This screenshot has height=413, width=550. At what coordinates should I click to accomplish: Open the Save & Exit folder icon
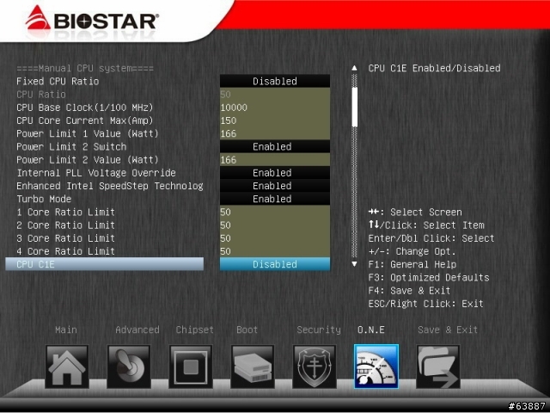438,367
